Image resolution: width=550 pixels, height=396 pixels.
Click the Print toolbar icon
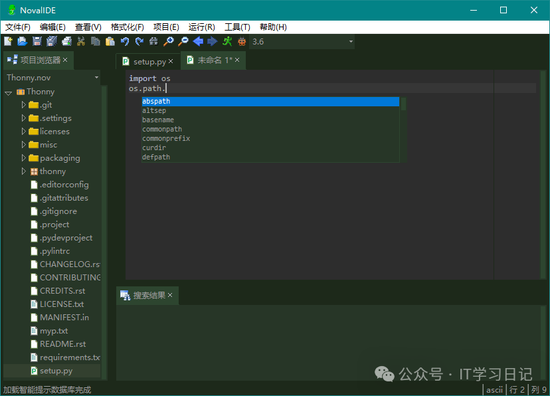66,42
